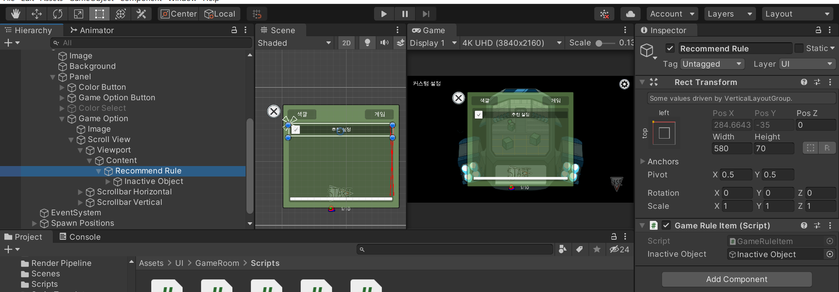Select the Hand tool in the toolbar
This screenshot has height=292, width=839.
tap(16, 14)
